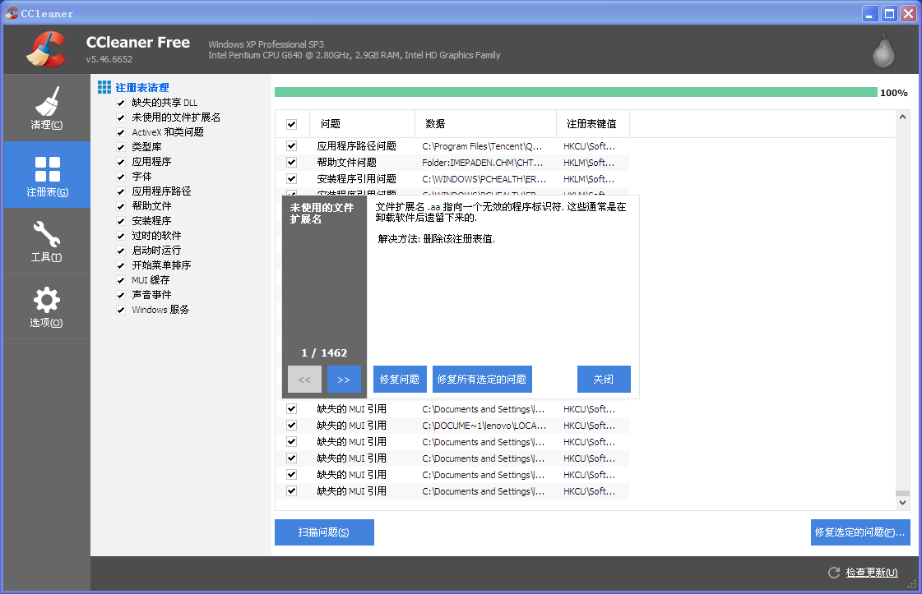Click 修复所有选定的问题 button
The height and width of the screenshot is (594, 922).
[x=482, y=380]
